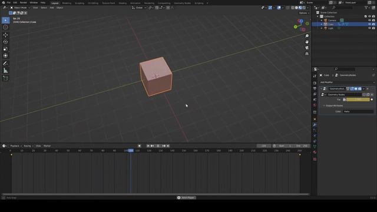
Task: Expand the Camera item in outliner
Action: click(322, 21)
